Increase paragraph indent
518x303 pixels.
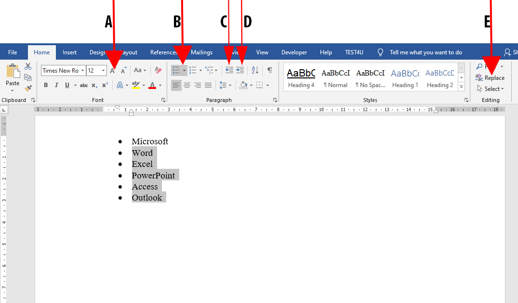tap(240, 70)
